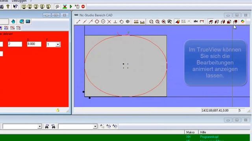Select the first workpiece side view icon
The width and height of the screenshot is (252, 141).
pos(211,22)
